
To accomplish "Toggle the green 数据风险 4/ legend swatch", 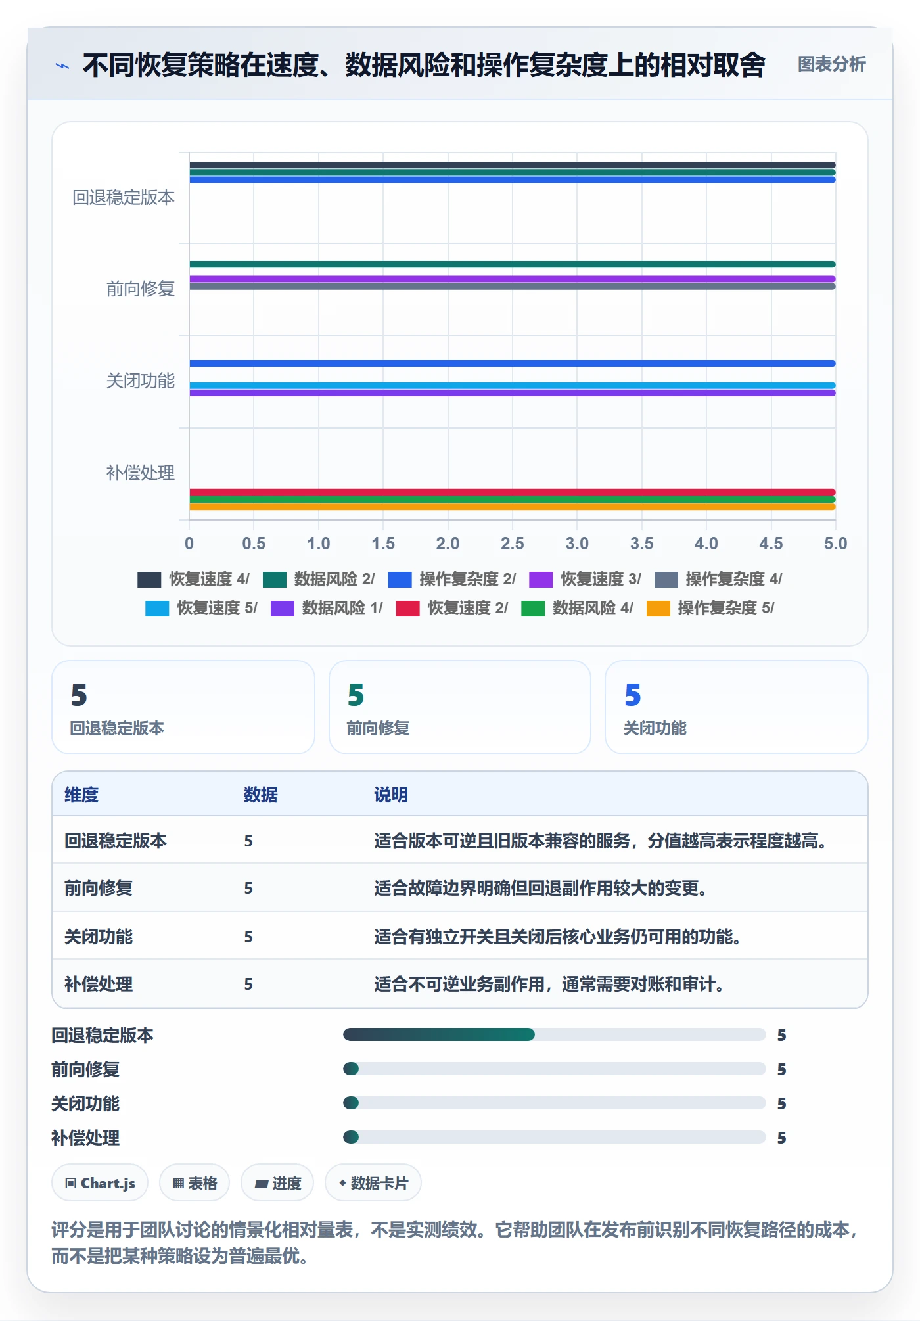I will [x=533, y=608].
